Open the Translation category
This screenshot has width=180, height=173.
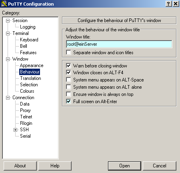pos(30,78)
